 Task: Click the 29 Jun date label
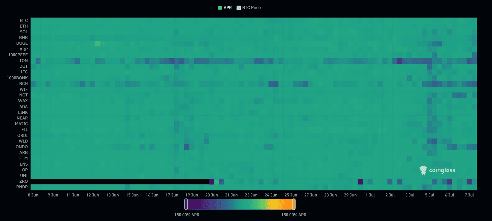[350, 195]
